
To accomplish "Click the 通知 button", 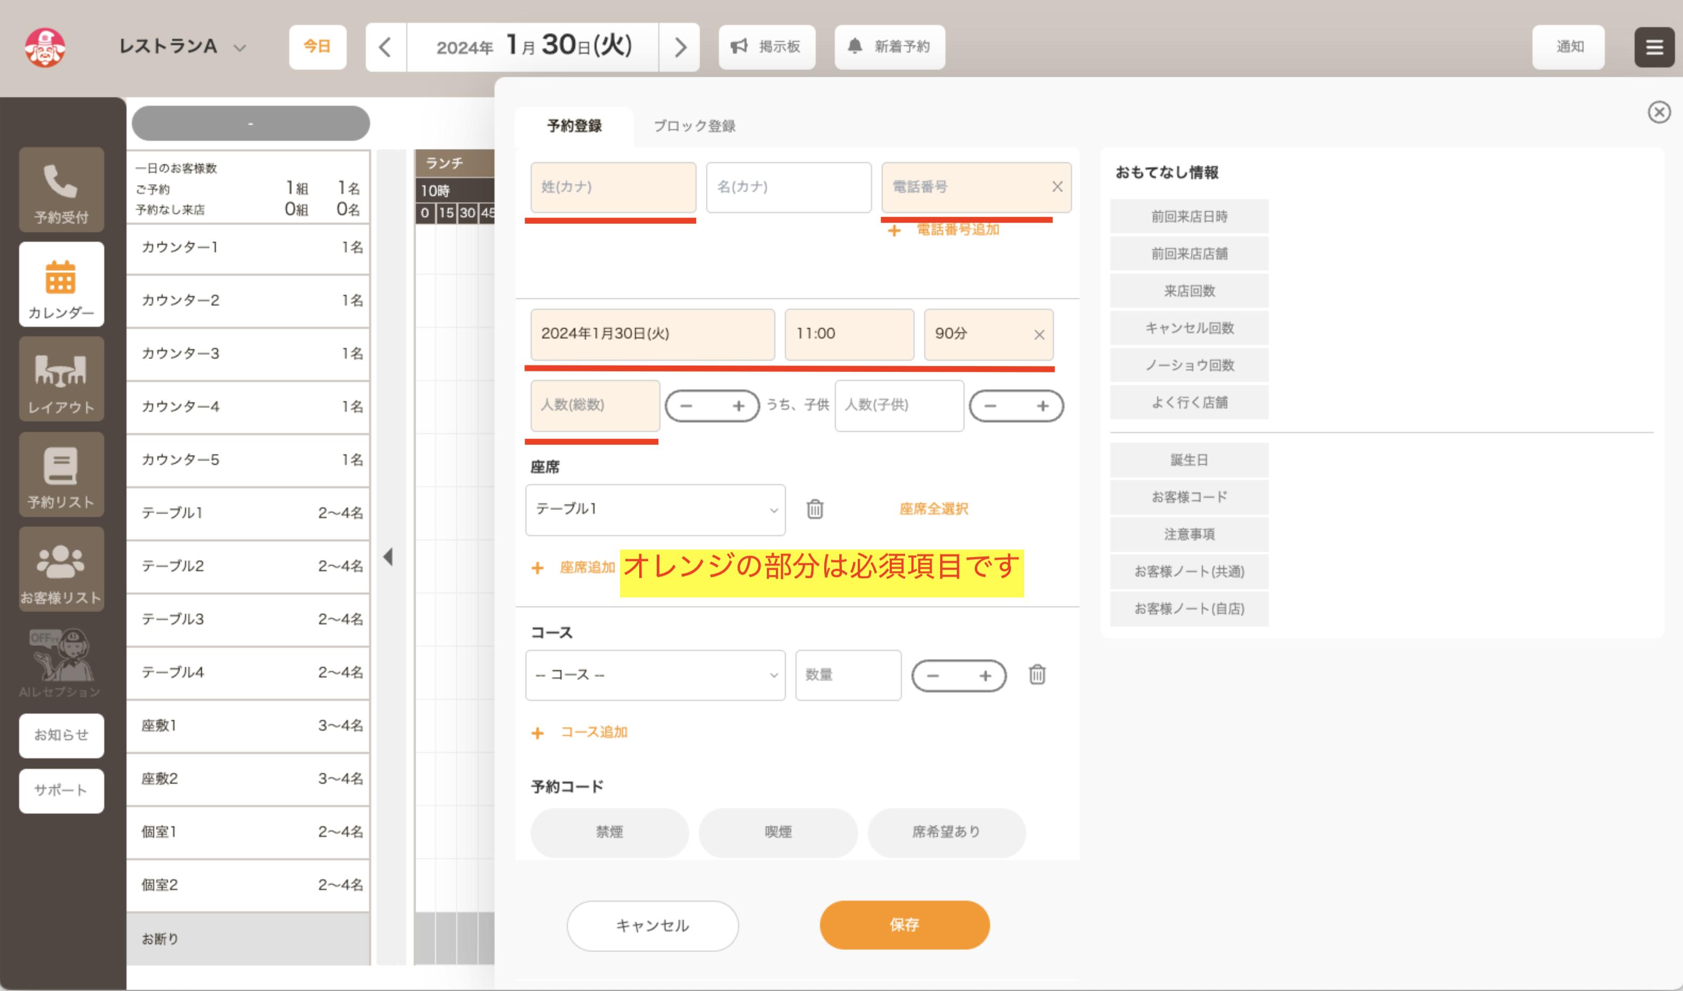I will pyautogui.click(x=1568, y=47).
